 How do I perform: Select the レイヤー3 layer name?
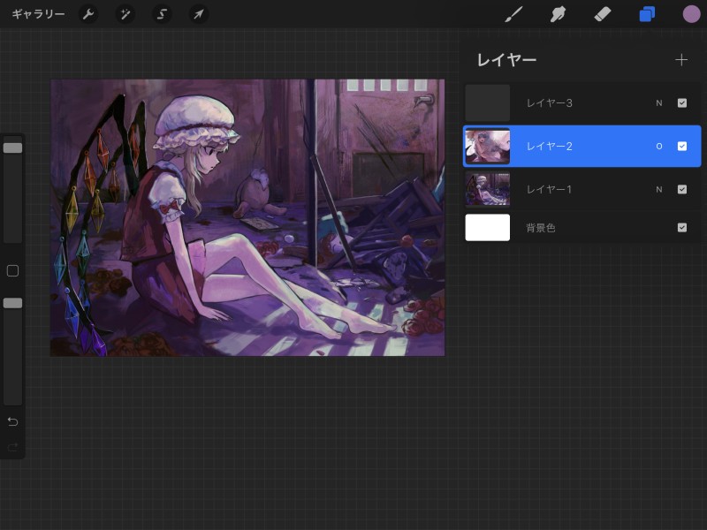click(x=549, y=103)
